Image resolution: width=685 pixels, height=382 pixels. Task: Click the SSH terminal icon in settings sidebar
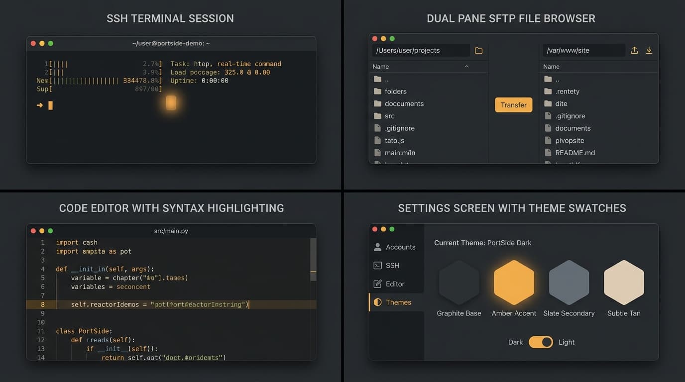pos(377,265)
